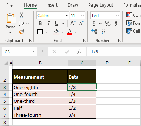Click the Insert Function fx icon
The image size is (141, 126).
(79, 52)
